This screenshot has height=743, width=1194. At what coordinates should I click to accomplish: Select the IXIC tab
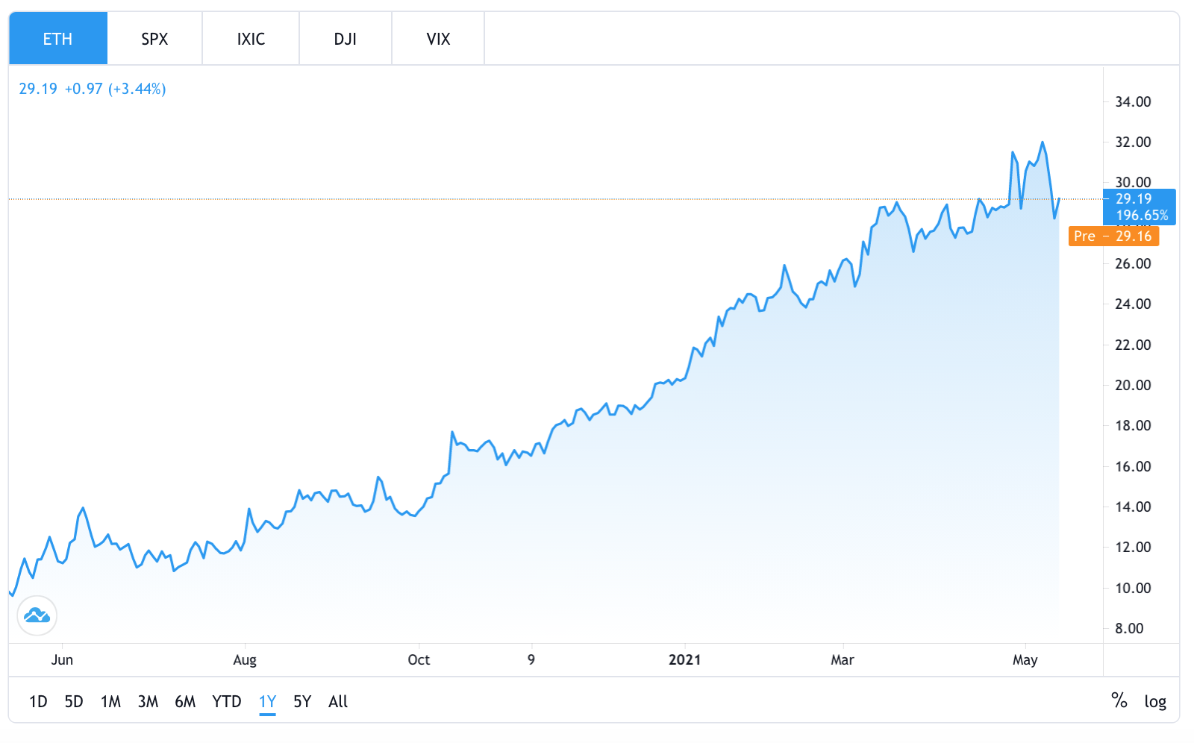click(x=251, y=39)
